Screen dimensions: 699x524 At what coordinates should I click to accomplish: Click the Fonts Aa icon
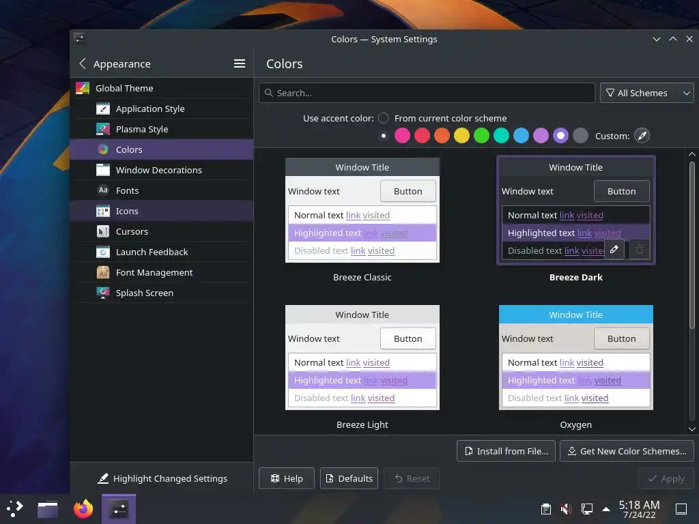103,191
